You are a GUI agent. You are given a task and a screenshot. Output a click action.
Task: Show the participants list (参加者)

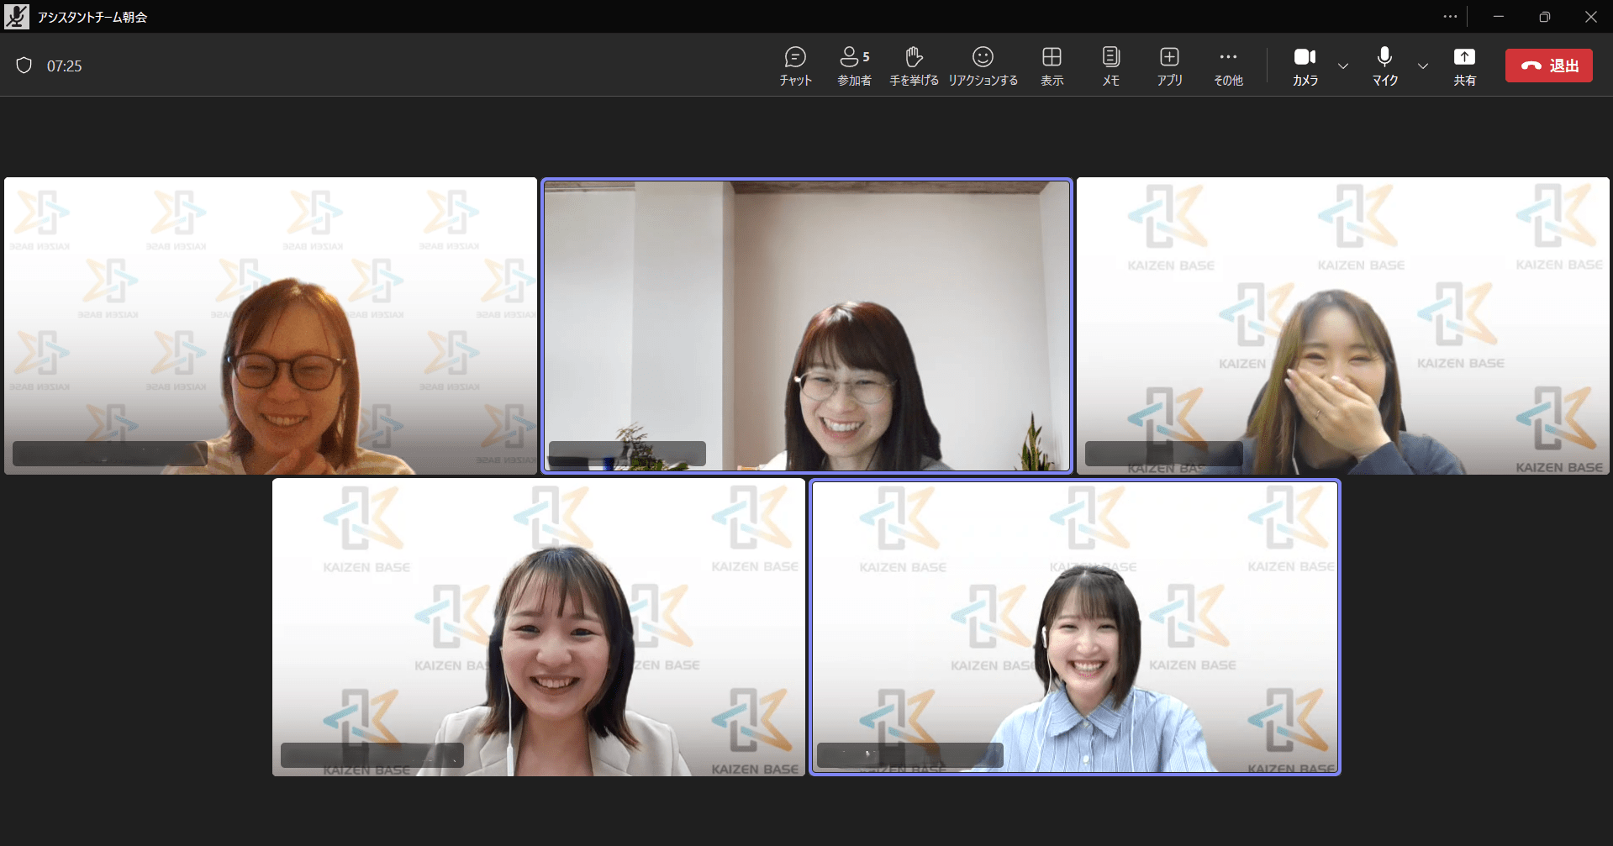[x=854, y=66]
